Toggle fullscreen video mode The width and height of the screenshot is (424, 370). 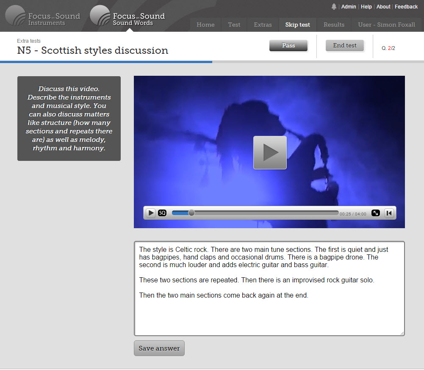click(375, 213)
